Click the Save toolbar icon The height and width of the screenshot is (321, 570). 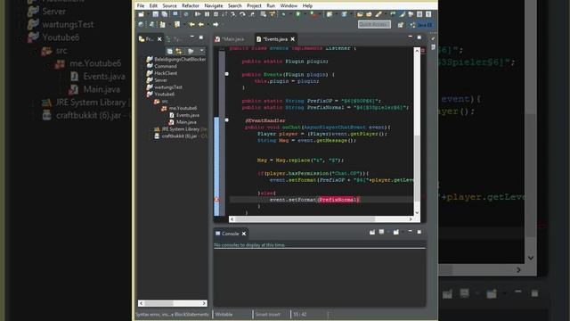[156, 14]
